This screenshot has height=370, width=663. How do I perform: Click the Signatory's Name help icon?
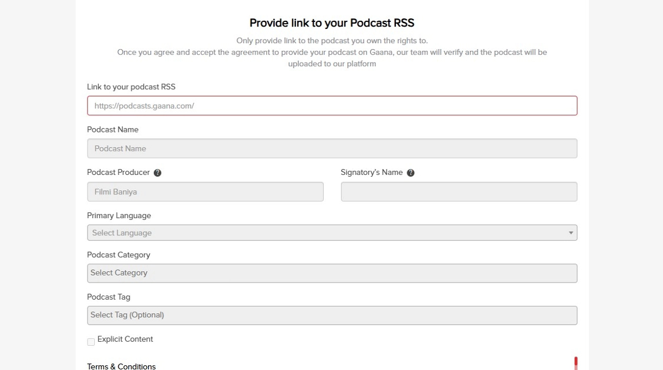click(411, 173)
